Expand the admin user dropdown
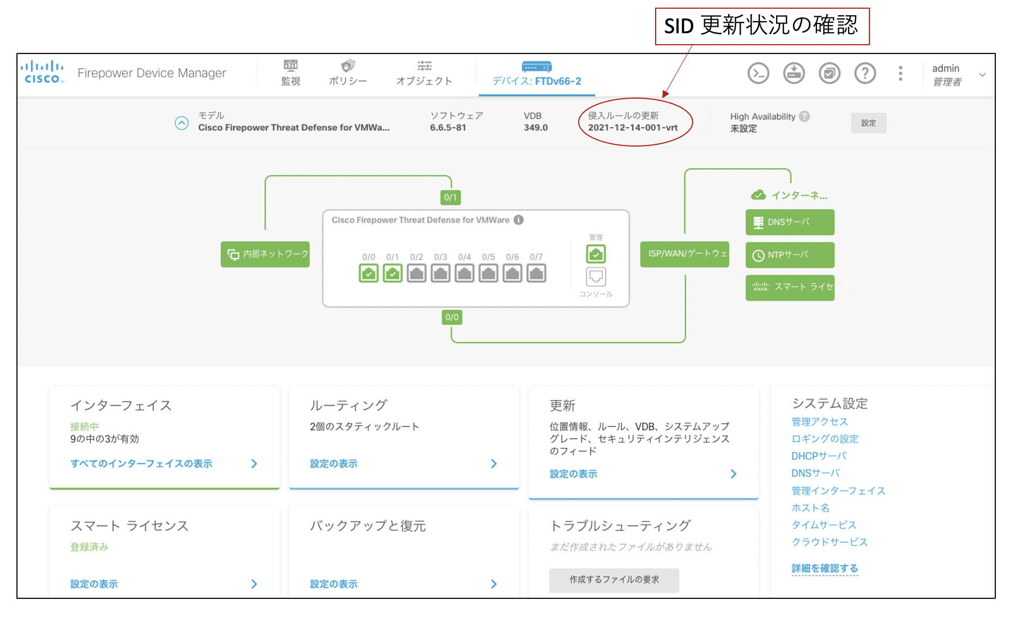 tap(982, 75)
